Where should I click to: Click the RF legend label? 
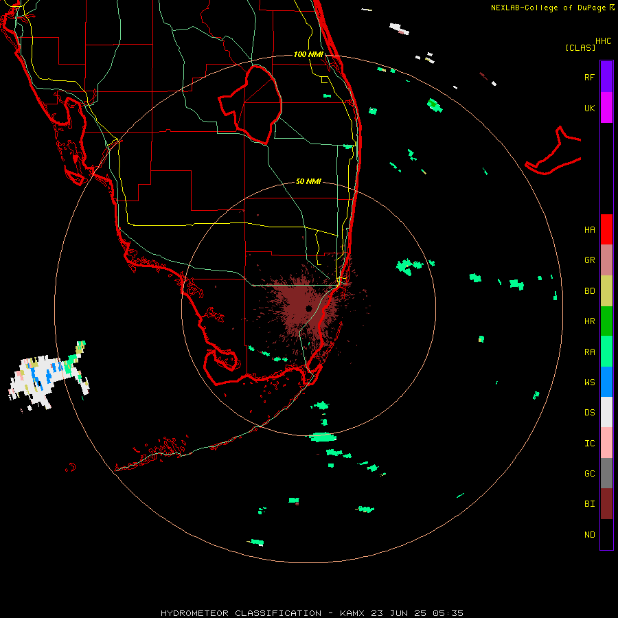[x=589, y=77]
